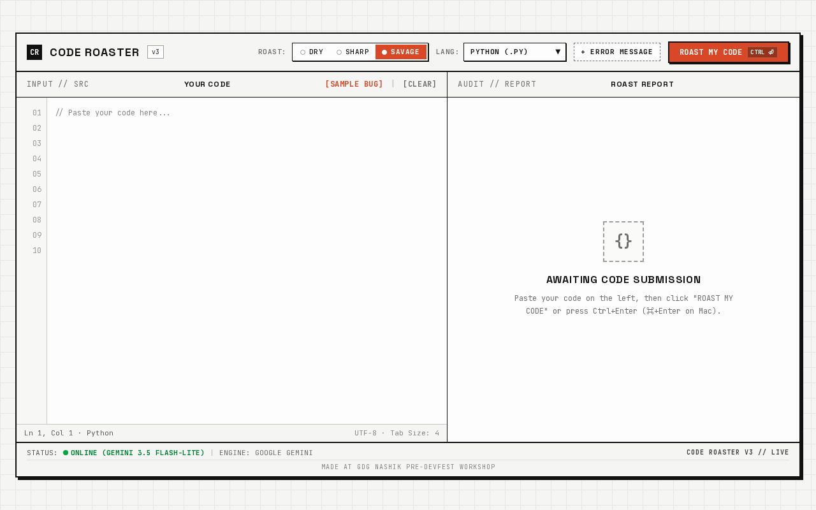The height and width of the screenshot is (510, 816).
Task: Click the 'UTF-8 · Tab Size: 4' indicator
Action: pyautogui.click(x=397, y=433)
